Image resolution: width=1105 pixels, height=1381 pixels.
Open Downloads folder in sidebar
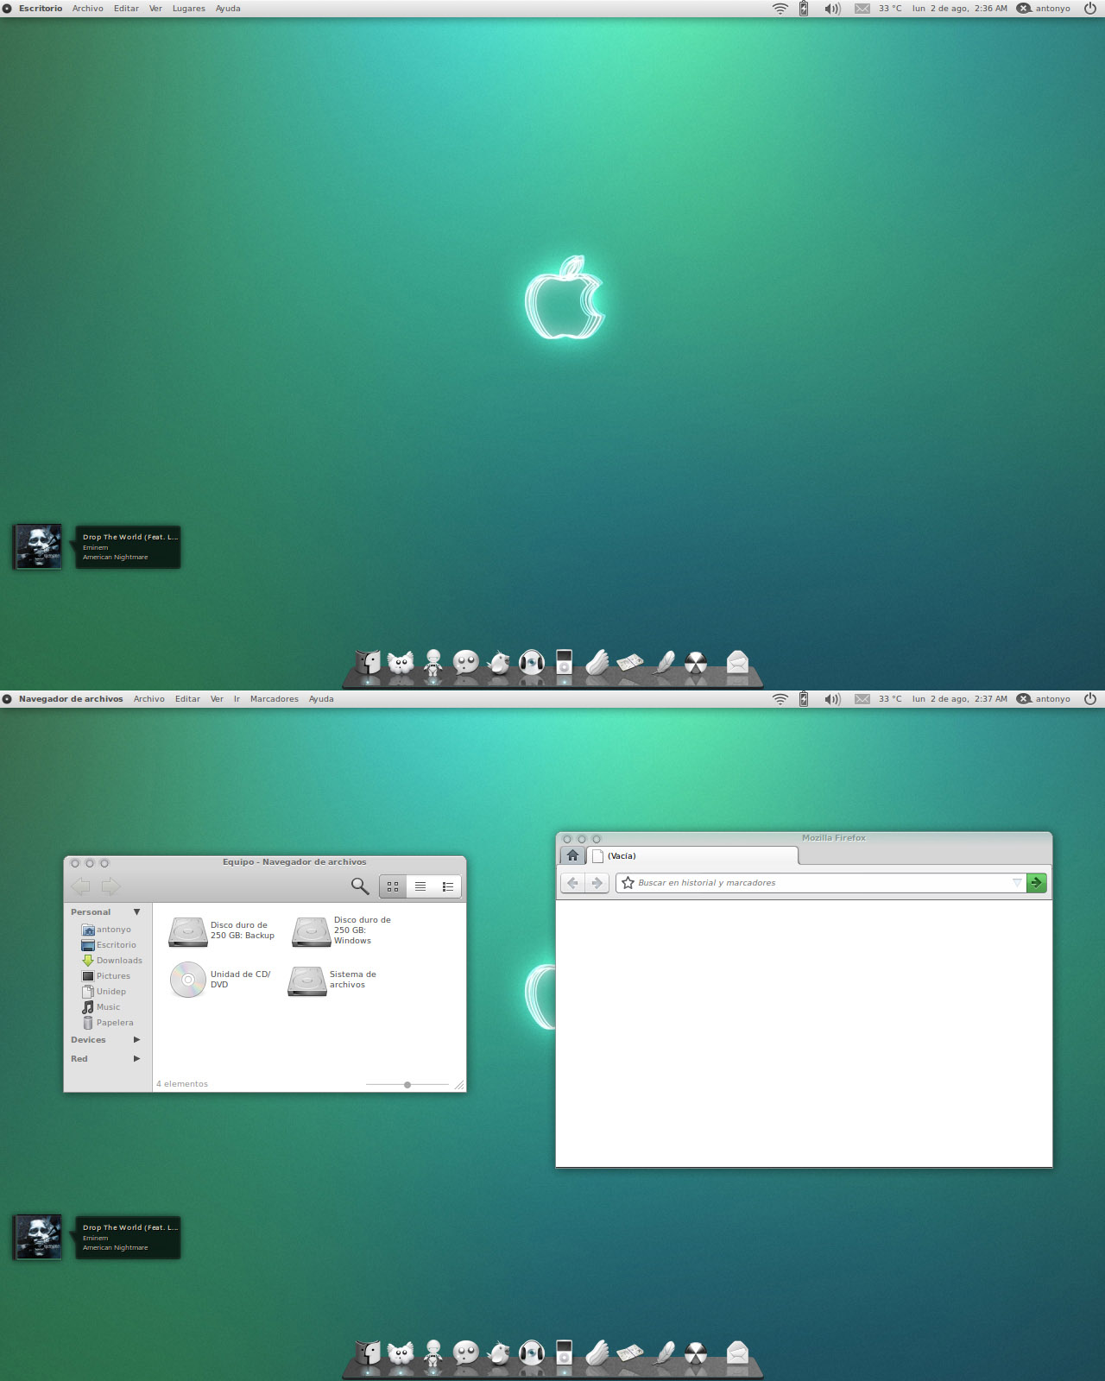coord(112,961)
